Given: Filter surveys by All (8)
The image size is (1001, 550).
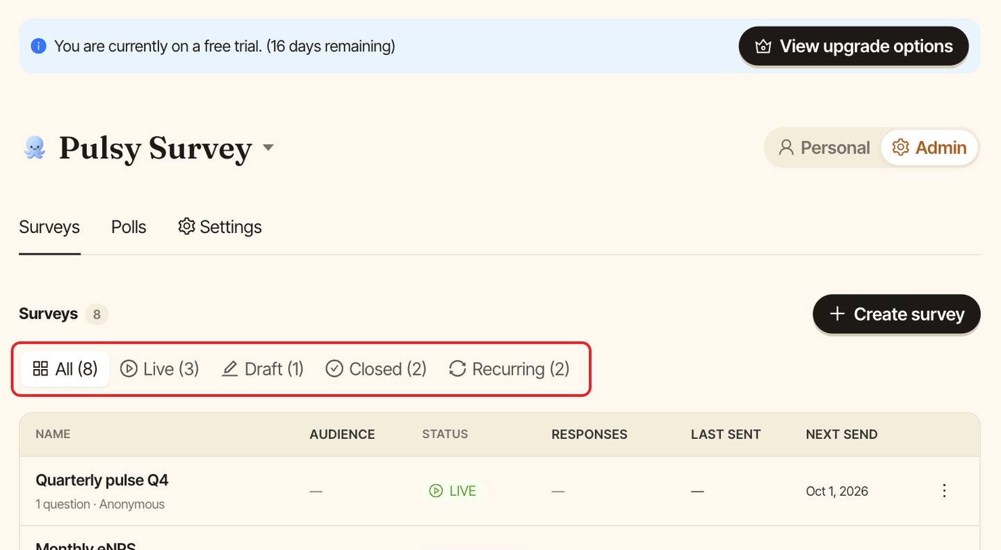Looking at the screenshot, I should 65,369.
